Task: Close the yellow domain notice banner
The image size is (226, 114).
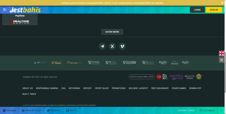Action: click(x=222, y=3)
